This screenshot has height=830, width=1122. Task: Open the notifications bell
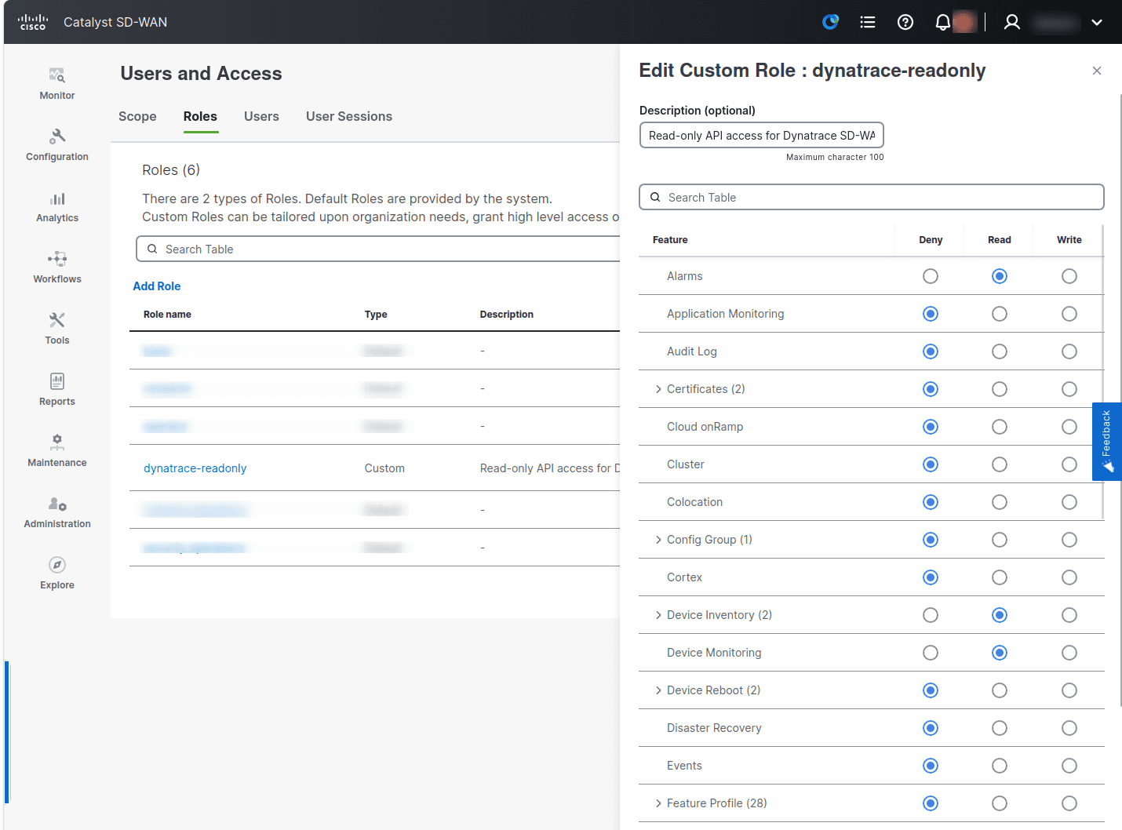click(x=943, y=22)
